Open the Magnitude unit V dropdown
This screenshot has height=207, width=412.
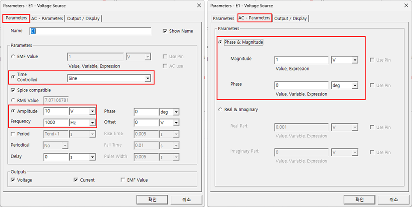click(355, 60)
